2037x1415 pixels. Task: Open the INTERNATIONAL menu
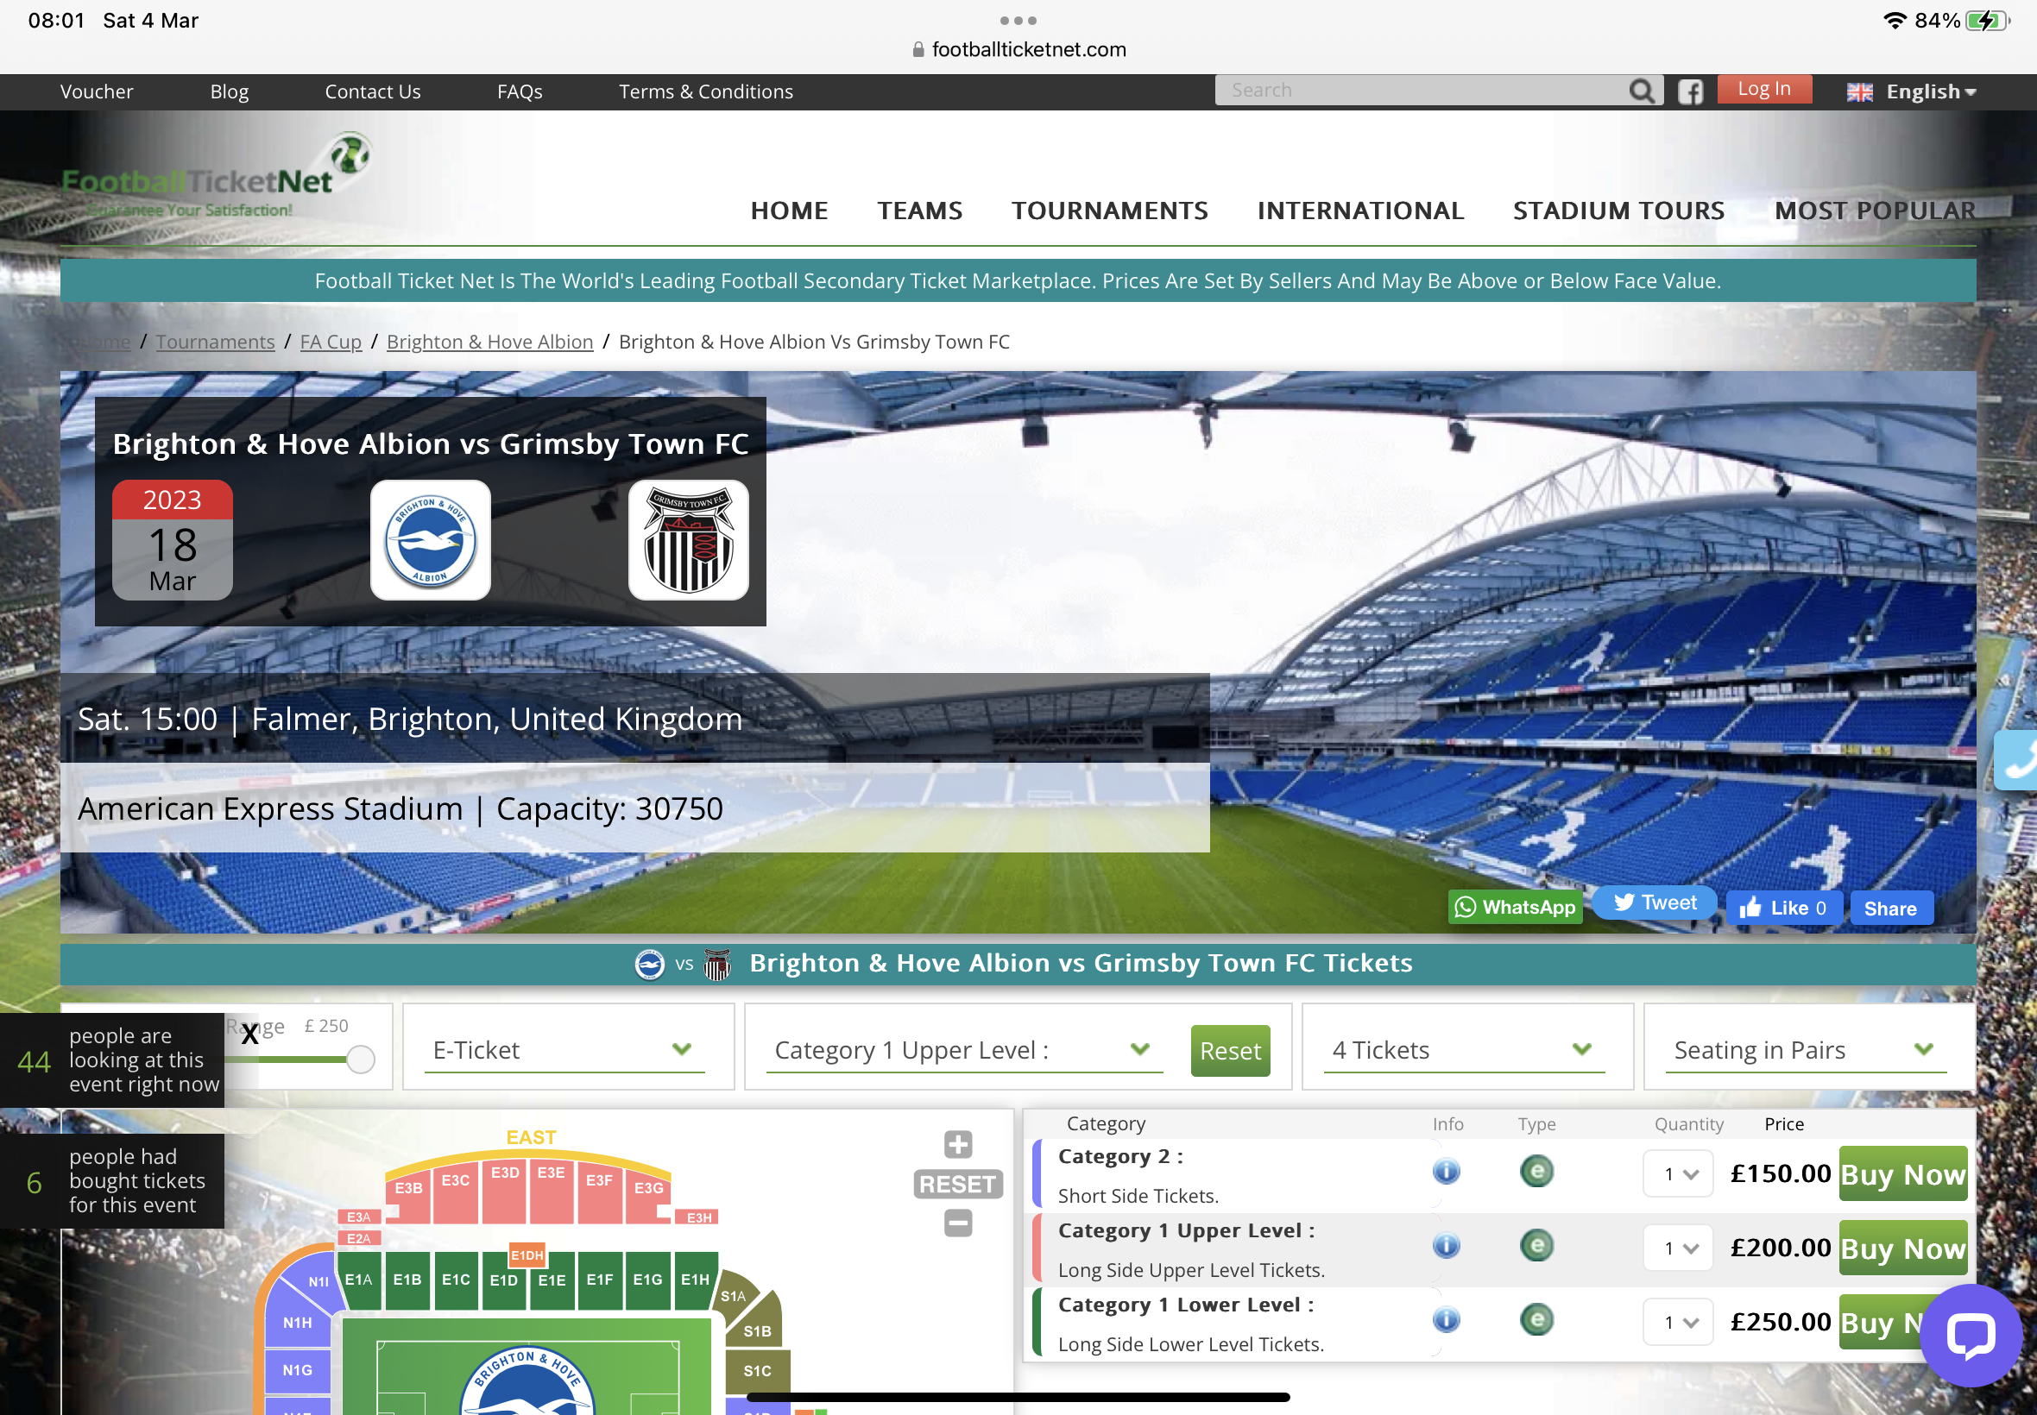pyautogui.click(x=1360, y=211)
